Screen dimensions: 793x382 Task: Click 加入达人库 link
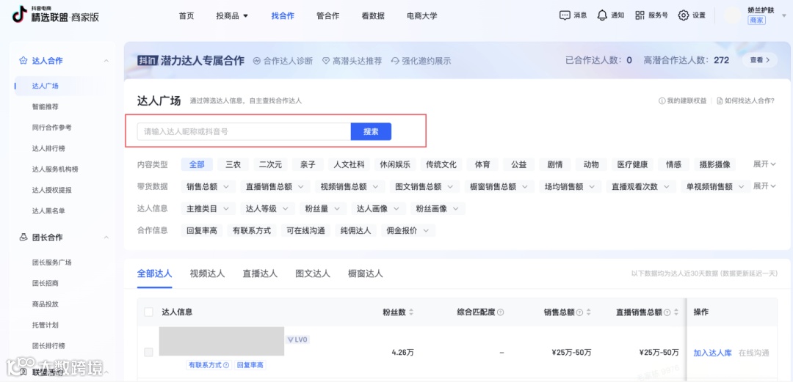pos(712,353)
